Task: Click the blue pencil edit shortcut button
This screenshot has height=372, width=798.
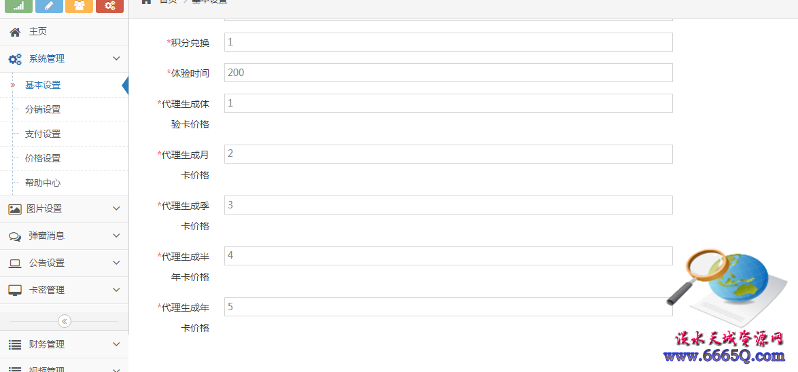Action: click(50, 6)
